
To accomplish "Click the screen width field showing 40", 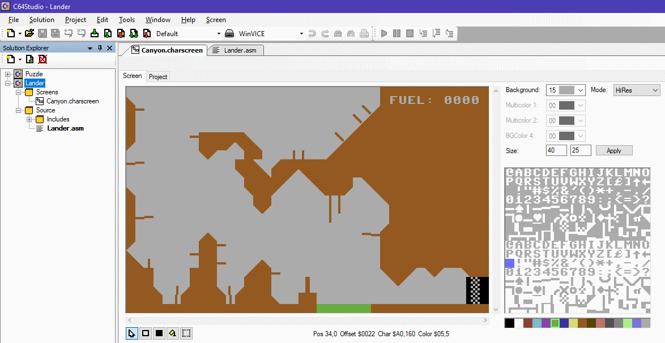I will (x=556, y=150).
